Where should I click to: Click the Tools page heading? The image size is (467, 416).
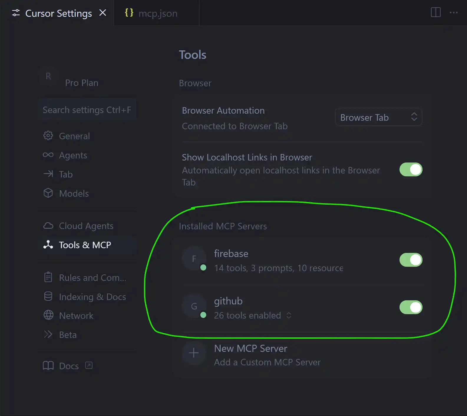coord(193,55)
